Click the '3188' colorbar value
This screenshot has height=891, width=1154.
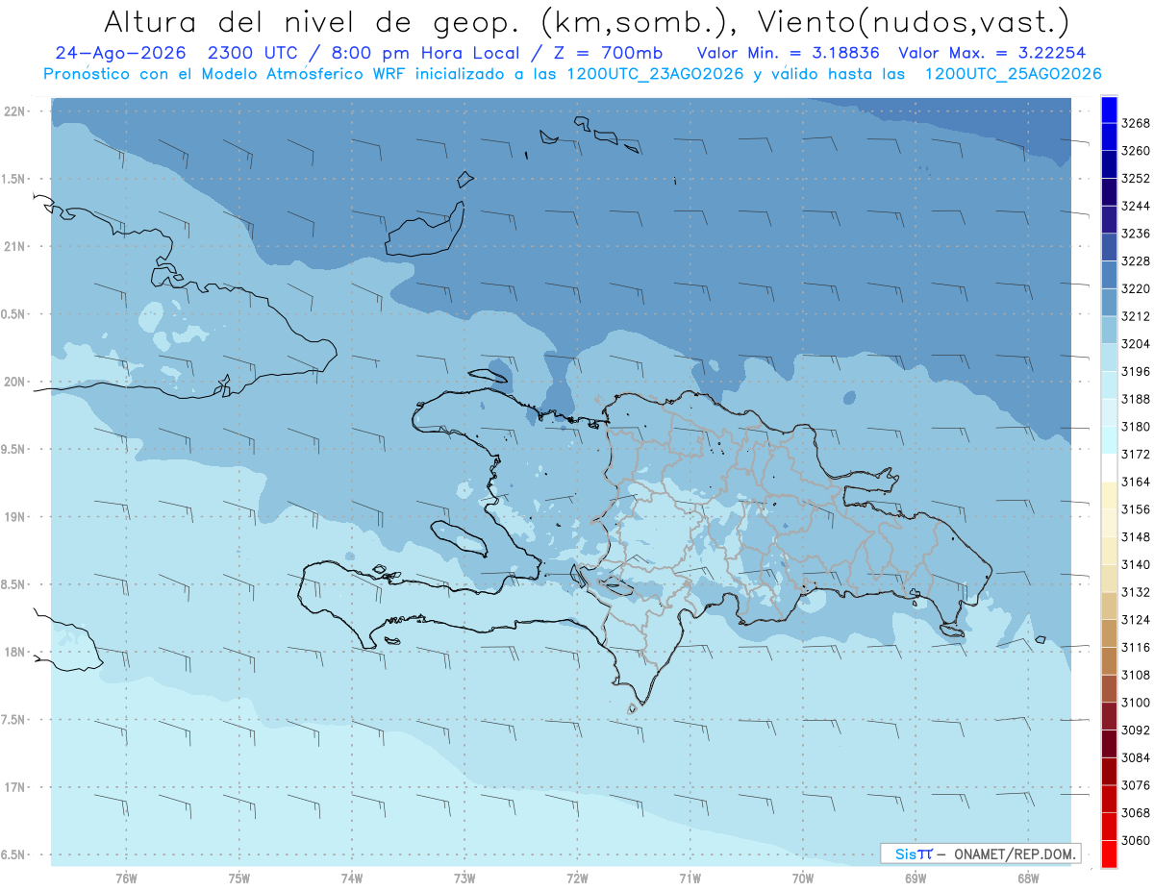coord(1136,399)
